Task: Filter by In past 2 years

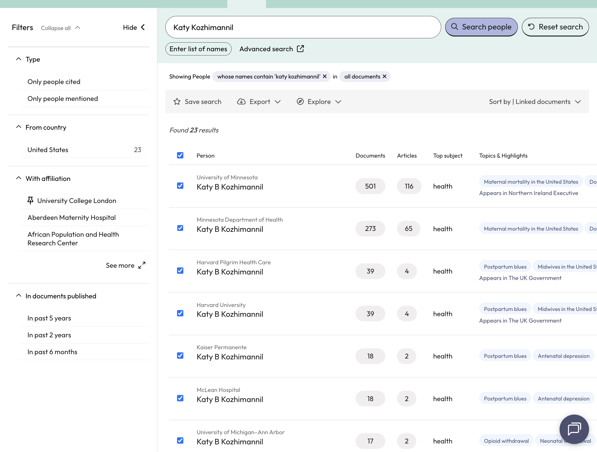Action: 84,335
